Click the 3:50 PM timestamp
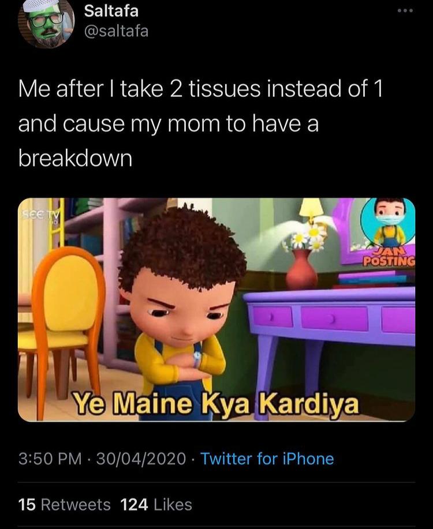 tap(50, 459)
